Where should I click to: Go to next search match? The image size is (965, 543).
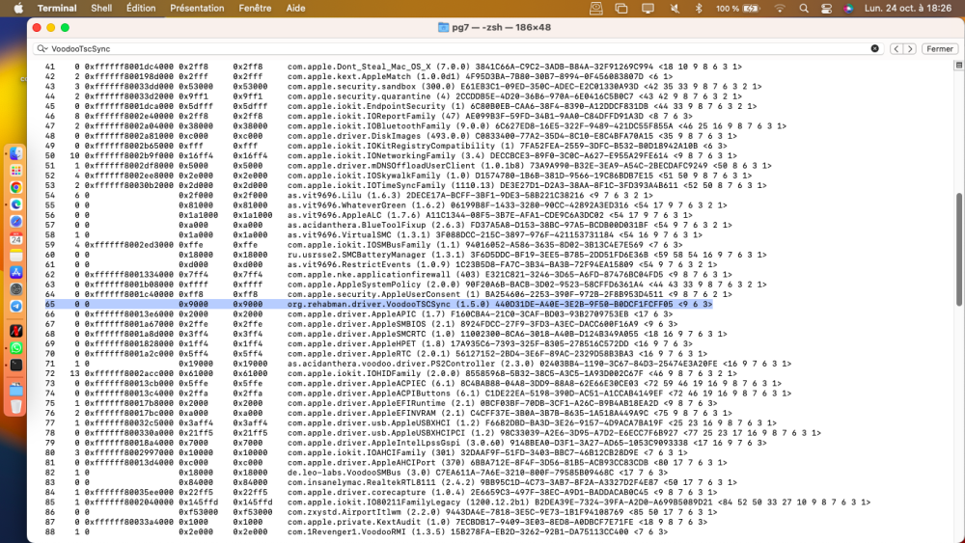coord(910,48)
